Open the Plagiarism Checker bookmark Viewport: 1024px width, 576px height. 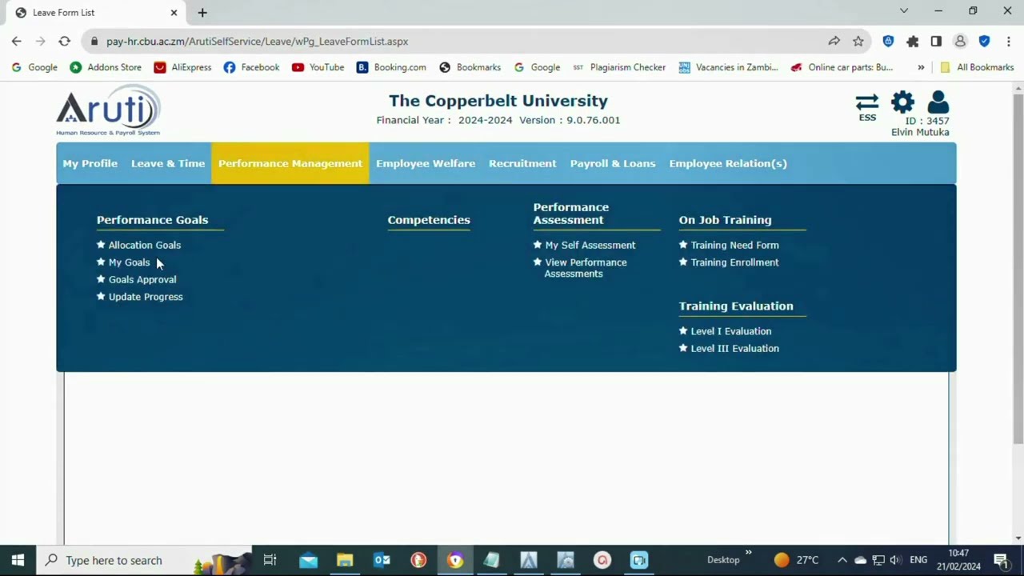pos(619,67)
